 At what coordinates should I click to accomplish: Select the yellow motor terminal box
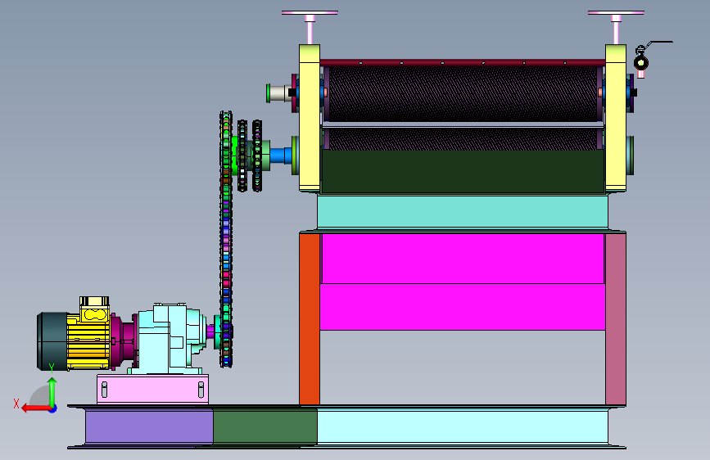94,309
